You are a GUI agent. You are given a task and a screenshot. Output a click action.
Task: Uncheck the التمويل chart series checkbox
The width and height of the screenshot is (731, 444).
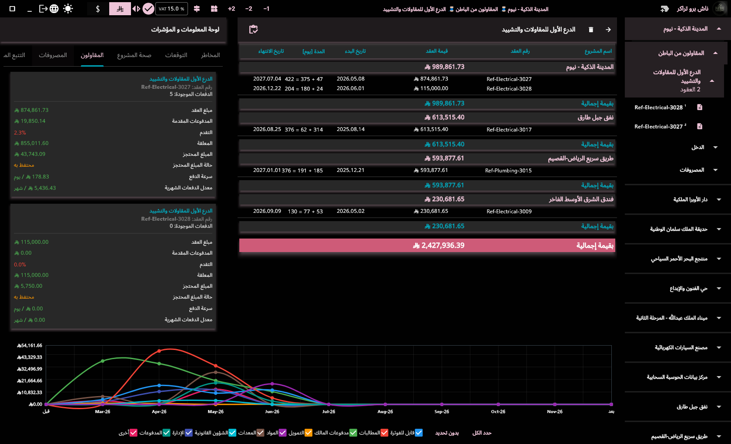pyautogui.click(x=308, y=433)
